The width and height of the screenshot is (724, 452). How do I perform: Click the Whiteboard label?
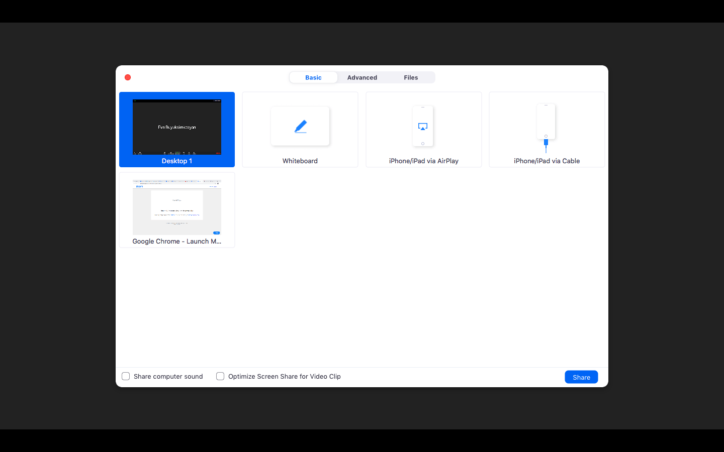300,161
